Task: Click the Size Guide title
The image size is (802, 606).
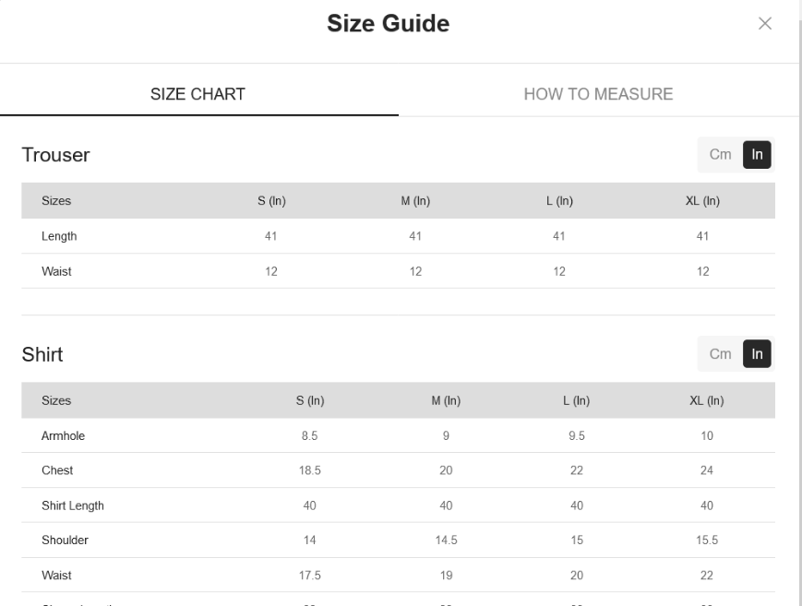Action: [389, 24]
